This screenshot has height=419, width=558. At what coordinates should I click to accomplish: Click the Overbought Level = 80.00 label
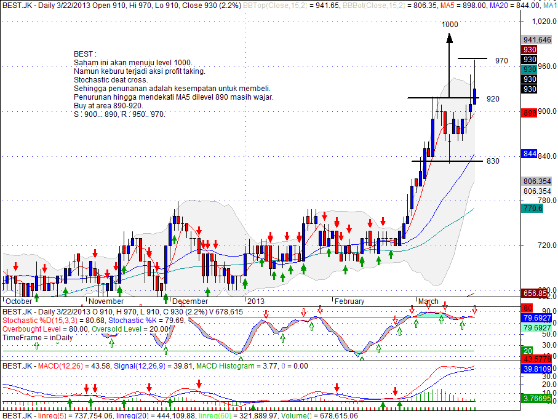[45, 329]
